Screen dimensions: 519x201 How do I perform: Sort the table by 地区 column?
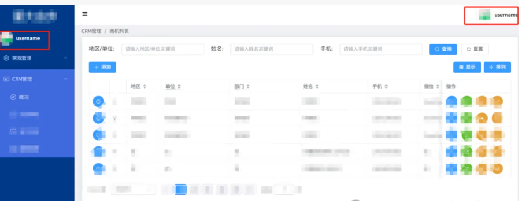(144, 87)
